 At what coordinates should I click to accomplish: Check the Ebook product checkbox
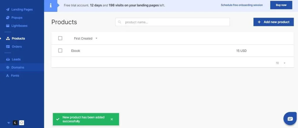click(60, 51)
